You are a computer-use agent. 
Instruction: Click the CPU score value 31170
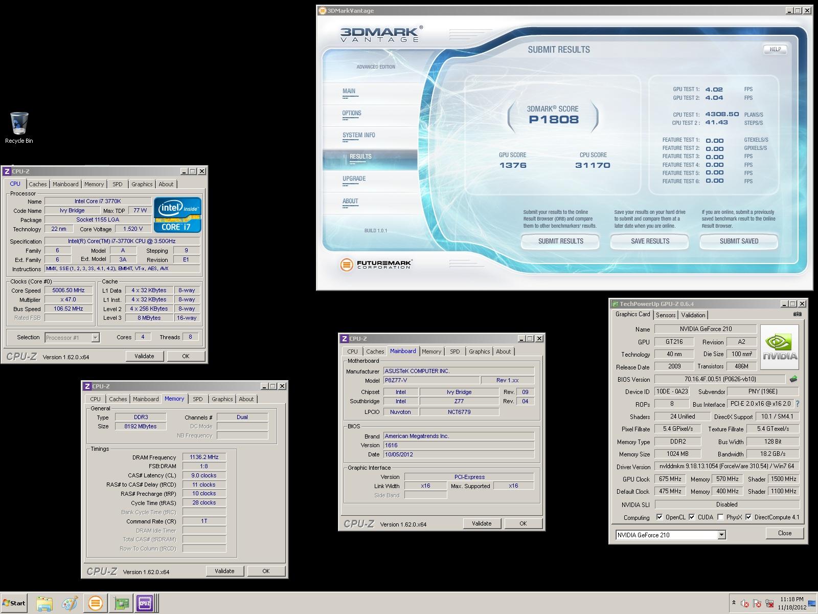[x=593, y=165]
